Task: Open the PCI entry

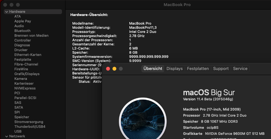Action: [17, 93]
